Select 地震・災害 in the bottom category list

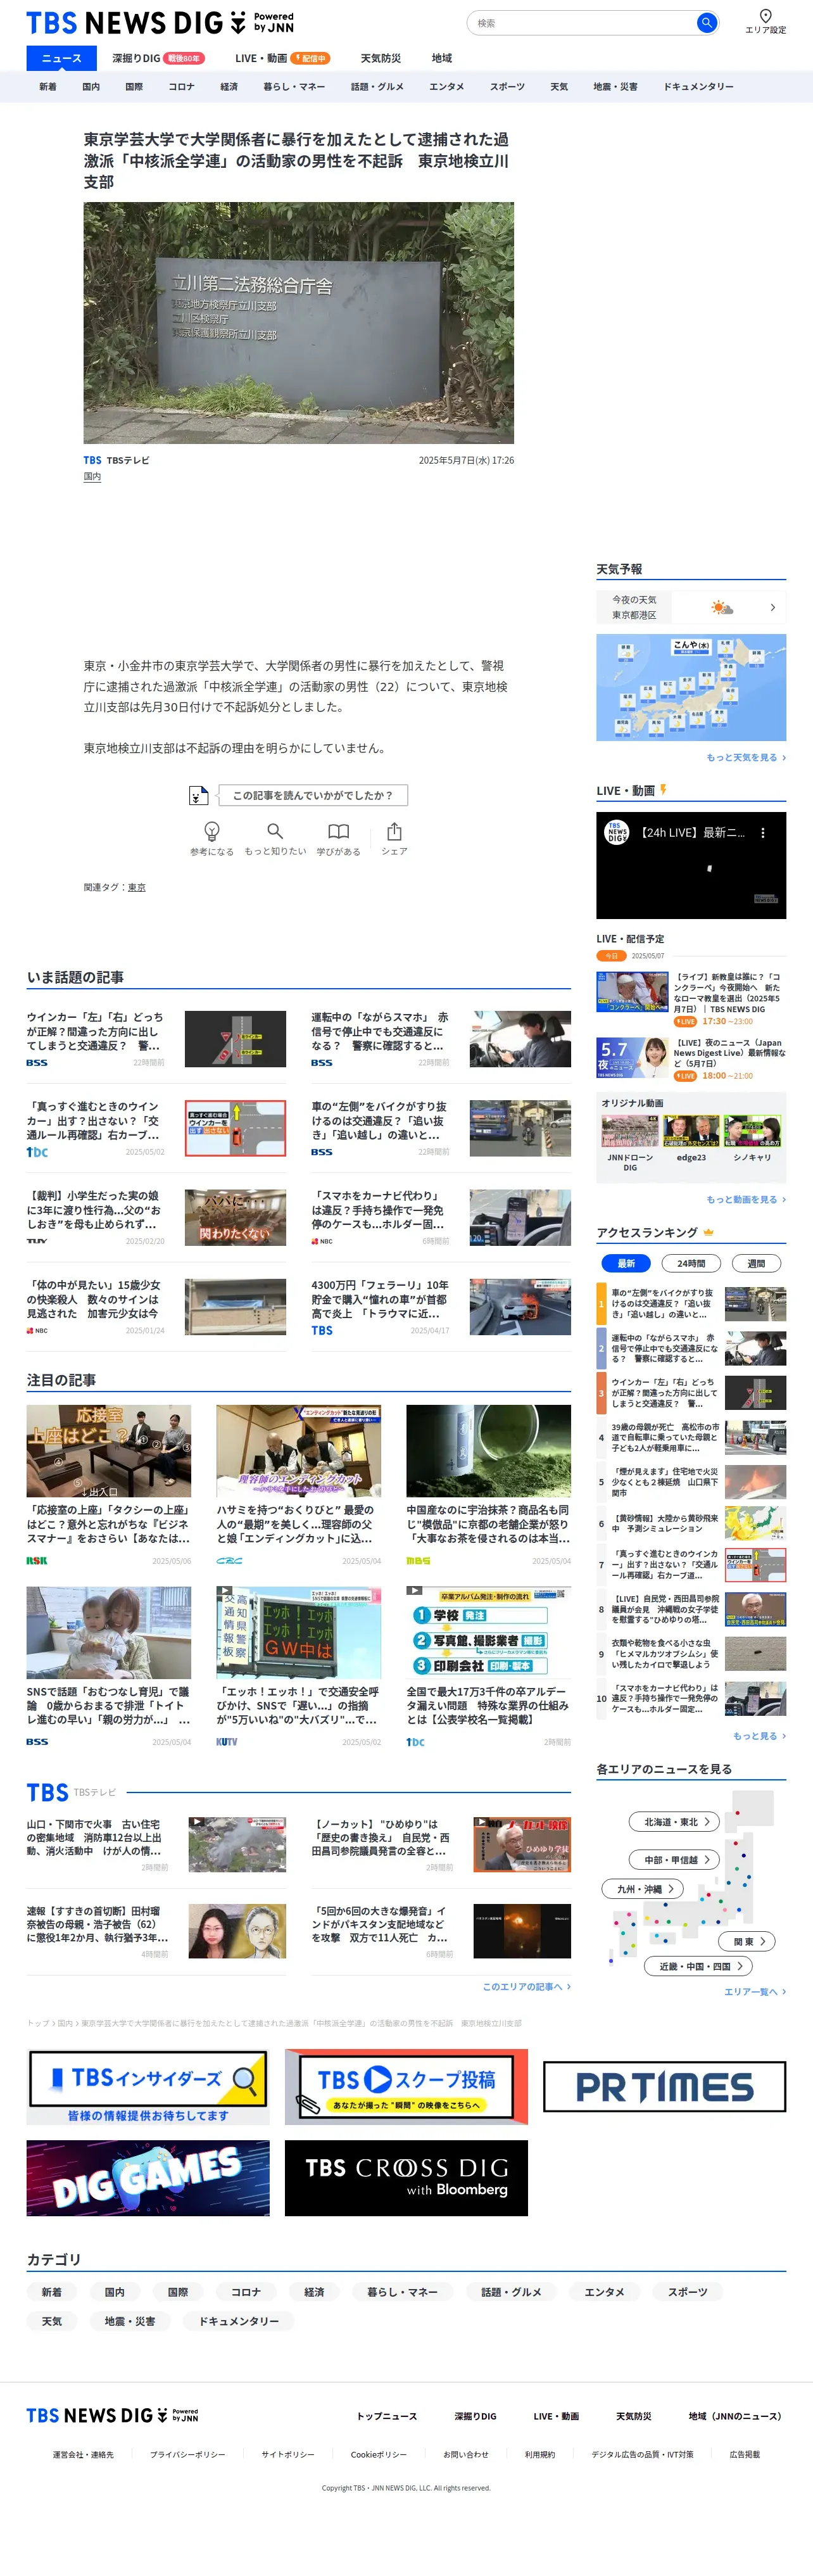pos(130,2321)
